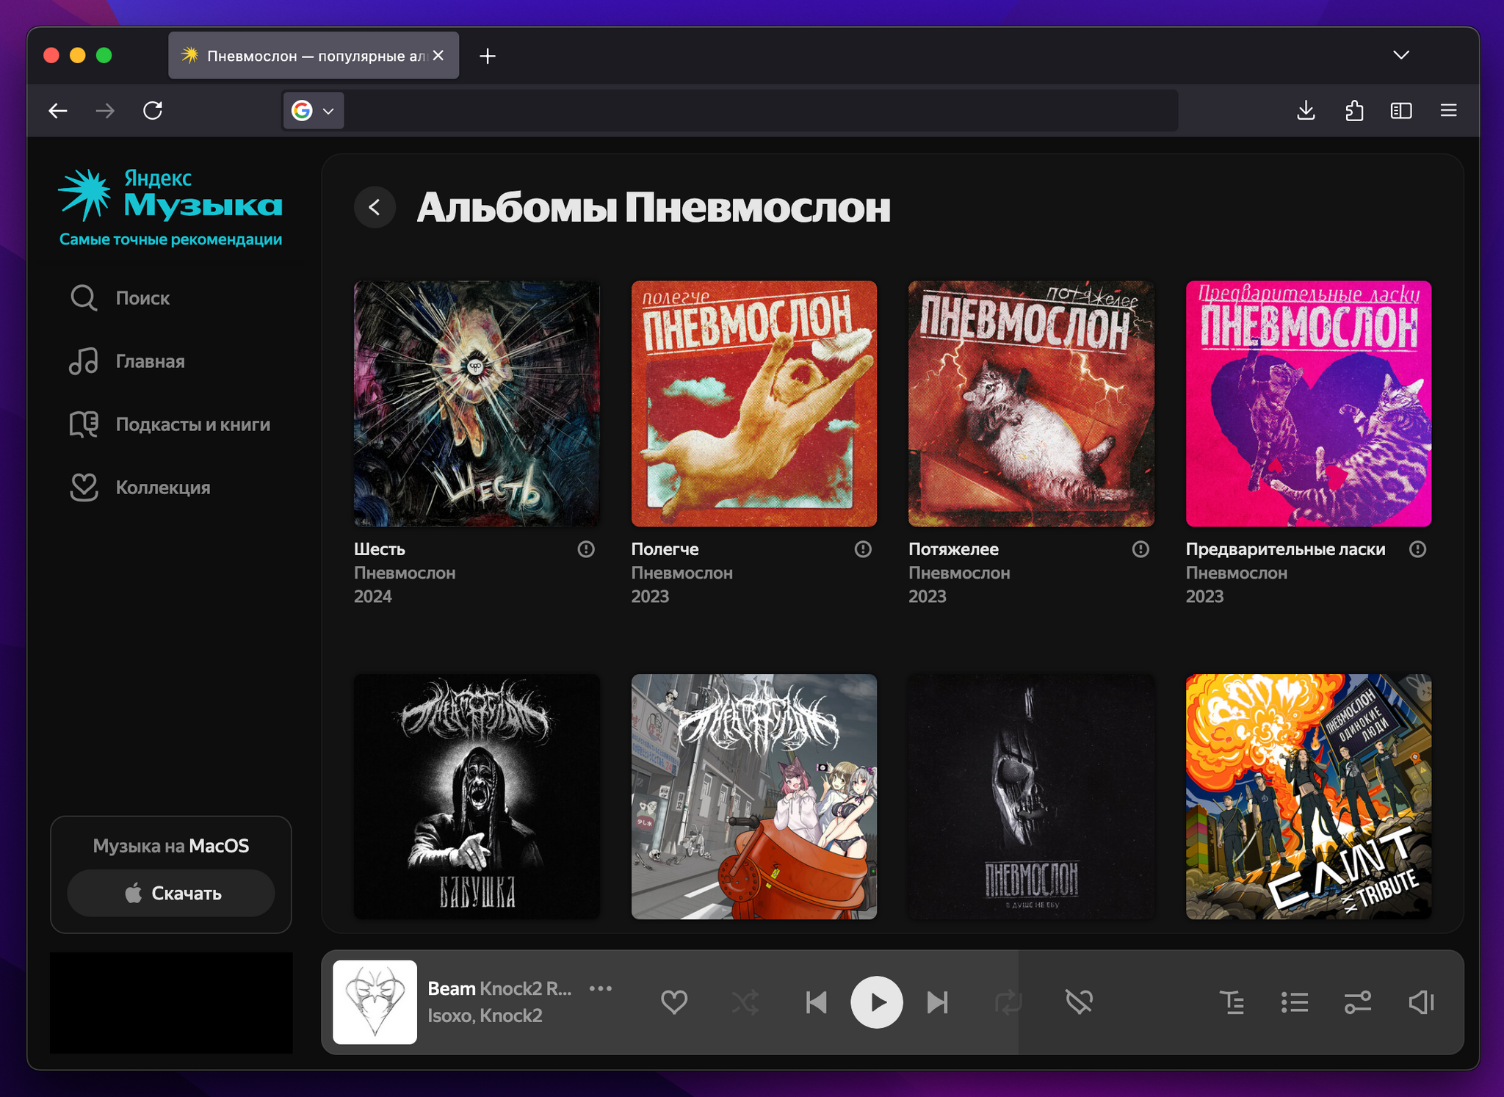This screenshot has width=1504, height=1097.
Task: Expand the Google search engine dropdown
Action: click(x=314, y=111)
